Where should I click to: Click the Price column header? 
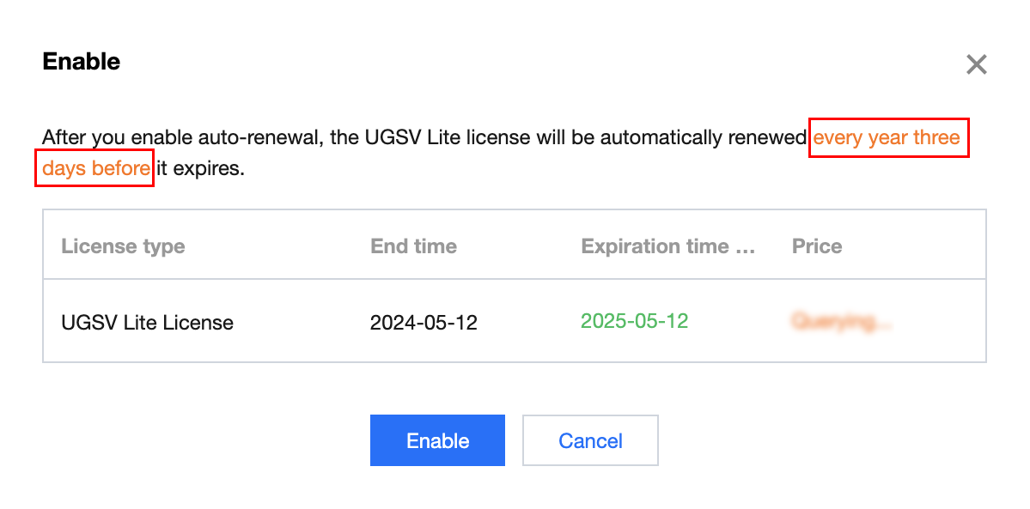point(816,246)
